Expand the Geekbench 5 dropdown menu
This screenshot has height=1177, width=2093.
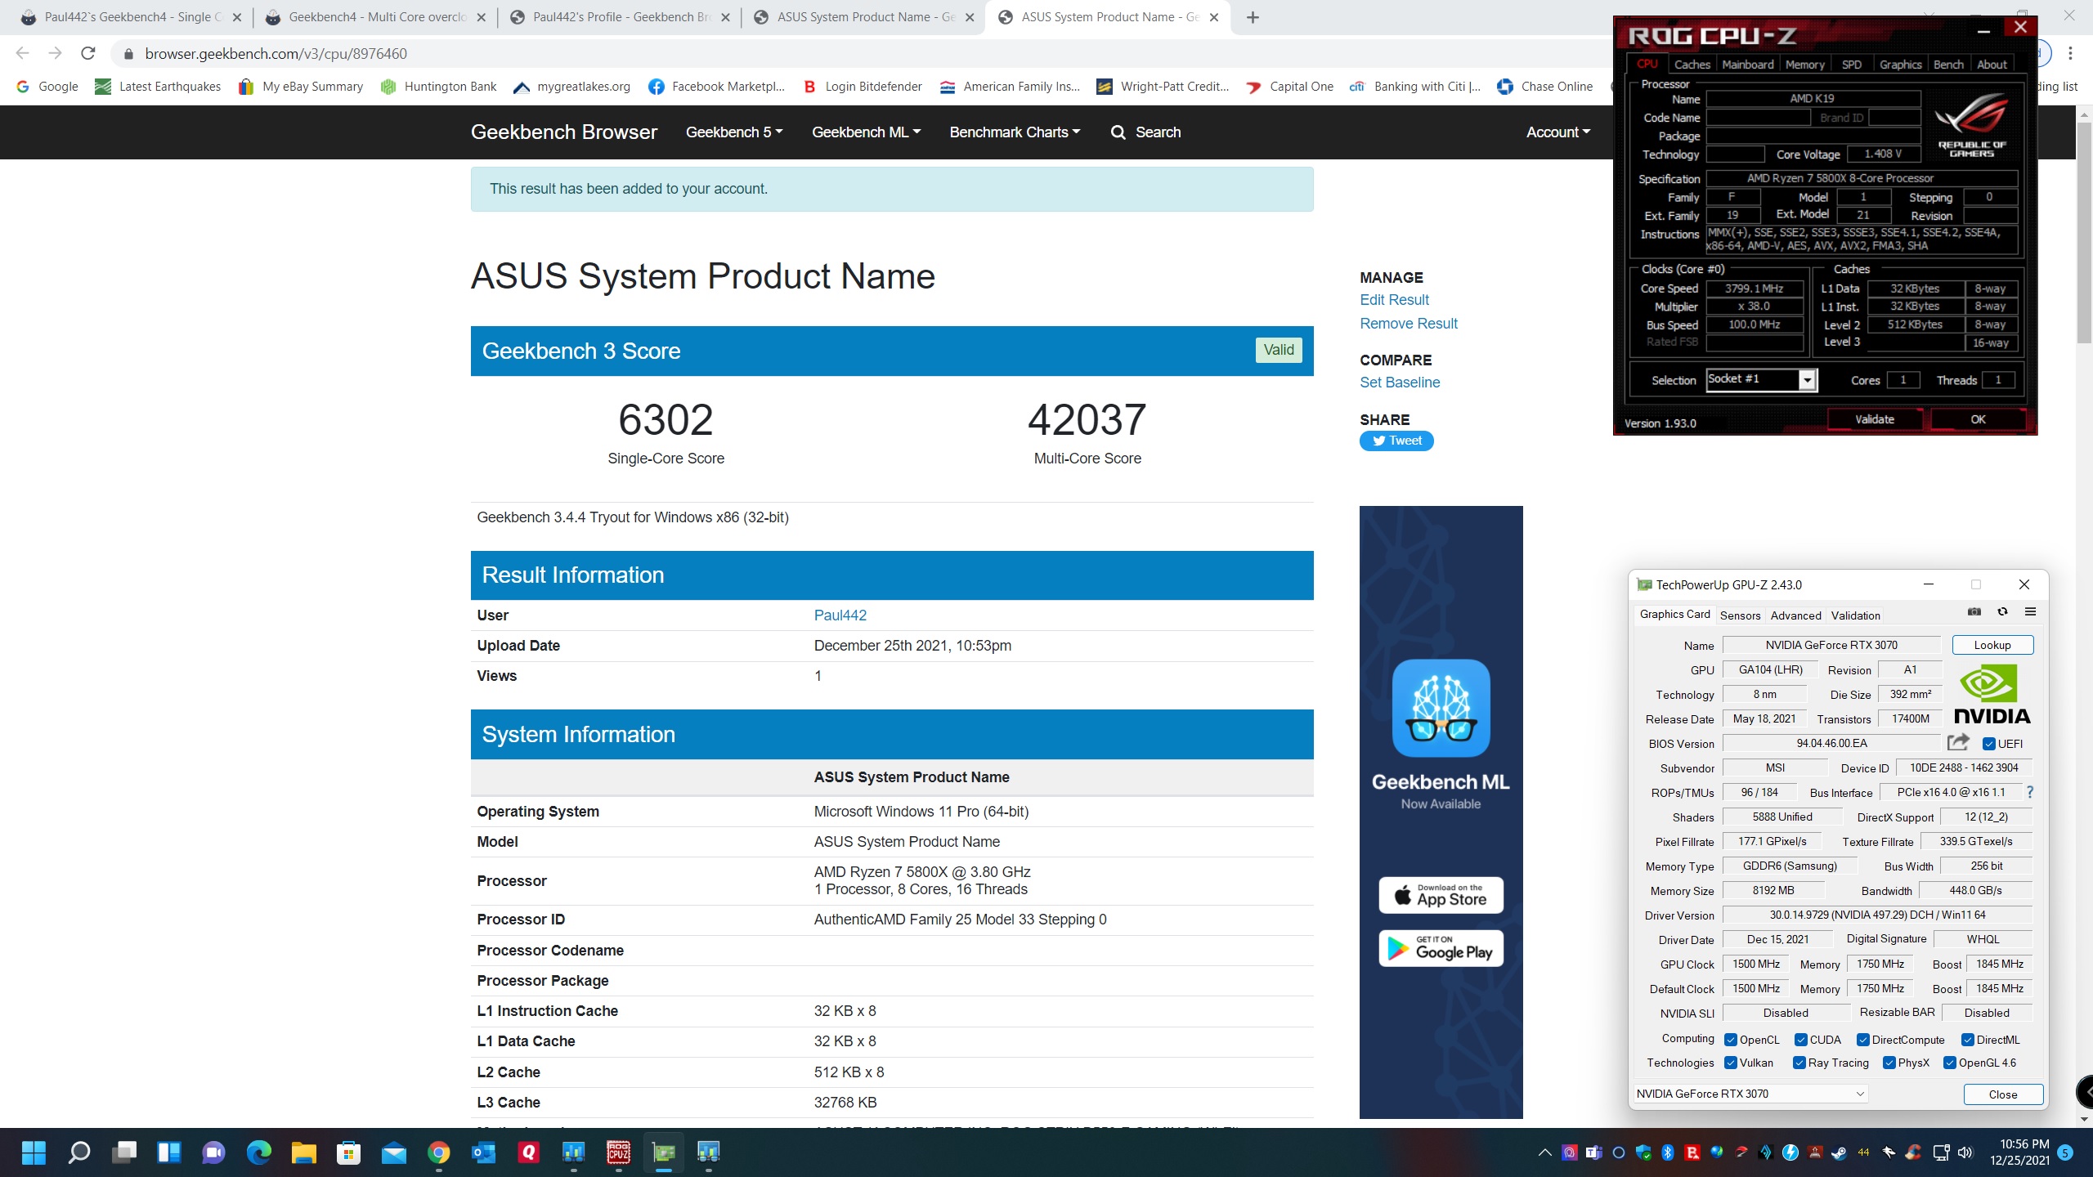point(733,132)
